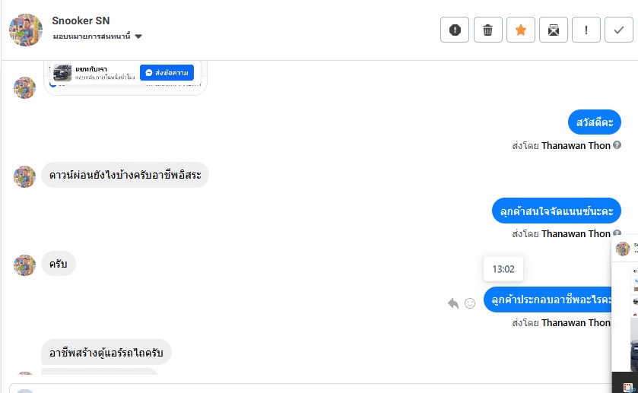Click the message bubble saying ครับ
Screen dimensions: 638x393
point(59,264)
